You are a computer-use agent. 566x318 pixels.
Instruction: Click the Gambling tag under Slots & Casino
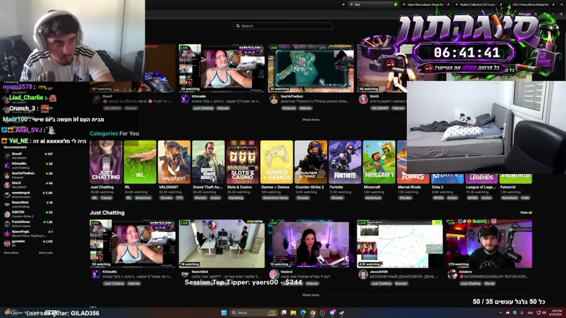coord(236,198)
